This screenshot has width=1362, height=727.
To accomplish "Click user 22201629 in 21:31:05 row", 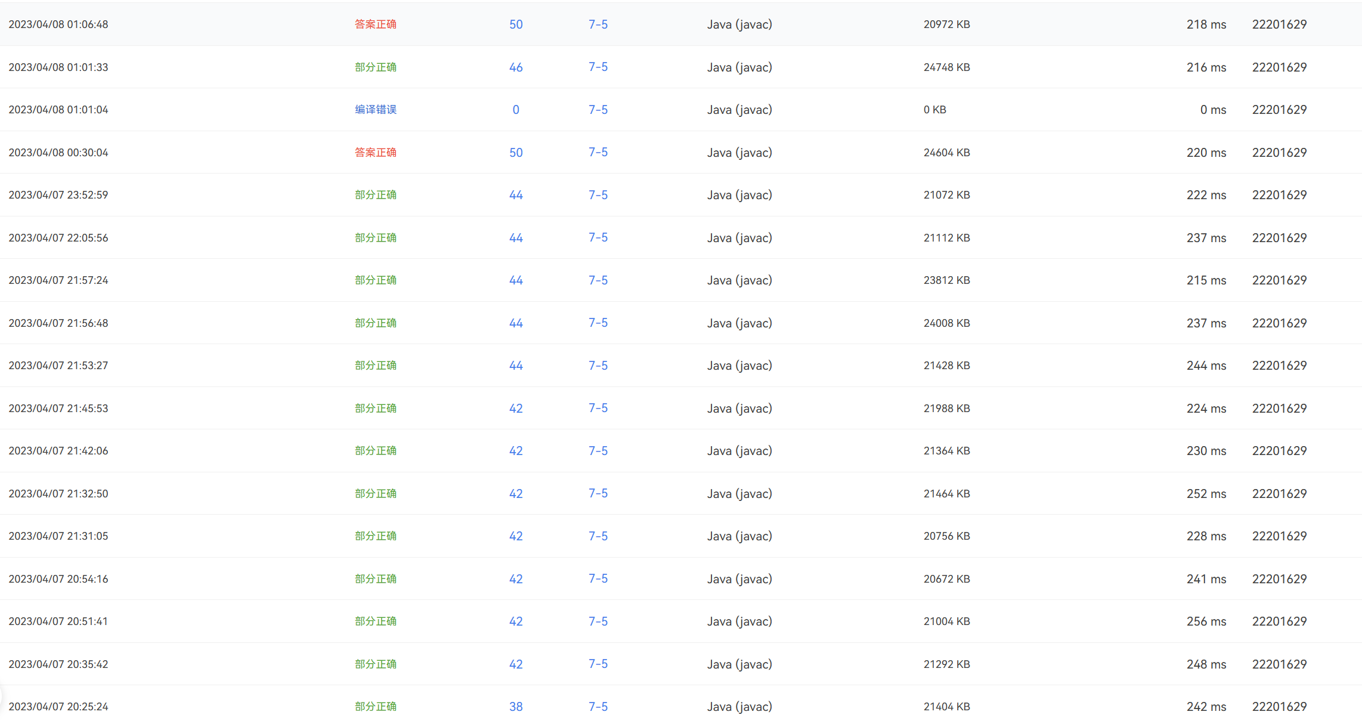I will (x=1279, y=536).
